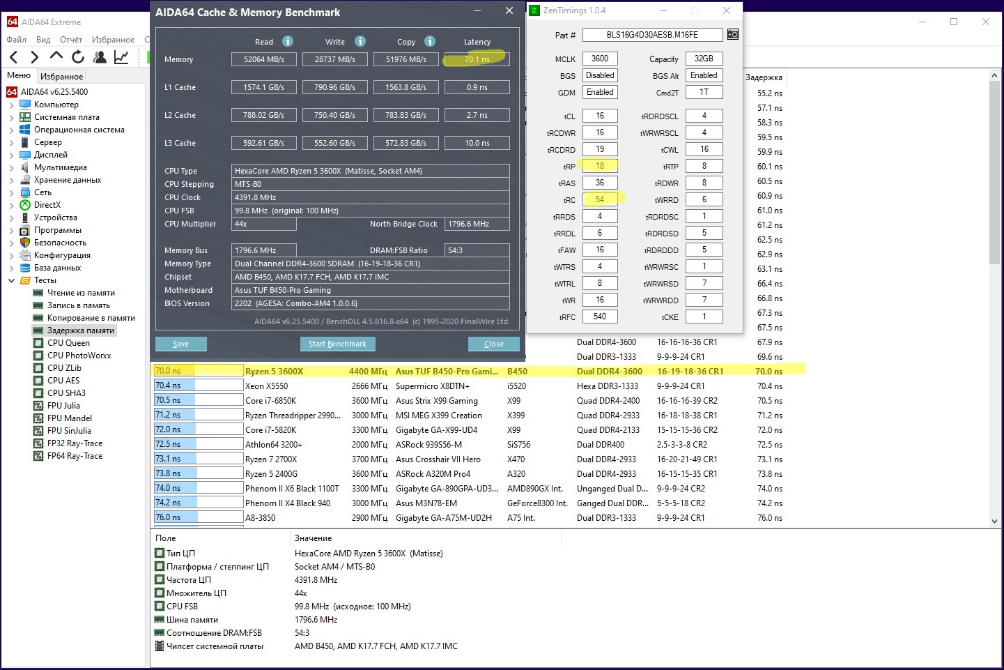Expand the Системная плата tree node

11,117
